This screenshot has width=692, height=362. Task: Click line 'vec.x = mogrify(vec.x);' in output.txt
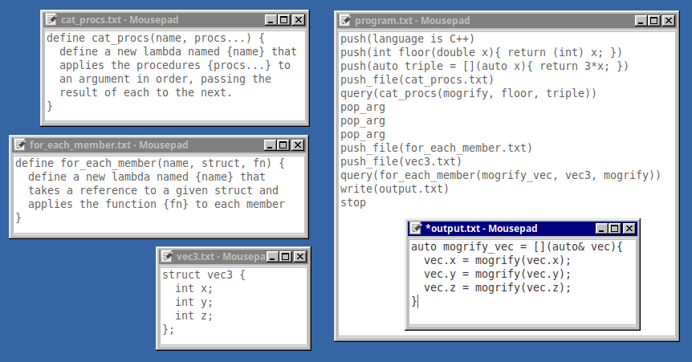pyautogui.click(x=498, y=260)
